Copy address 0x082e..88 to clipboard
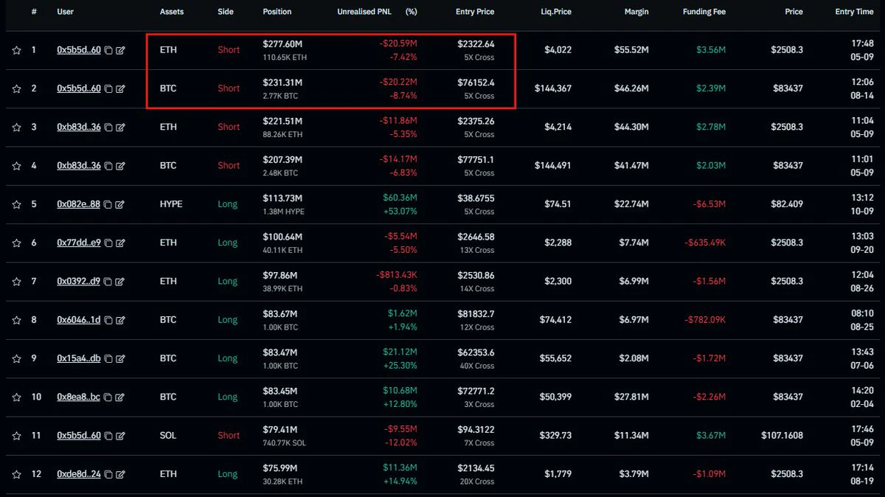This screenshot has width=885, height=497. tap(108, 204)
